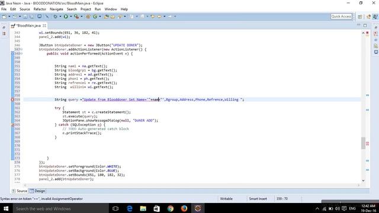The image size is (379, 213).
Task: Launch Firefox from the taskbar
Action: (184, 208)
